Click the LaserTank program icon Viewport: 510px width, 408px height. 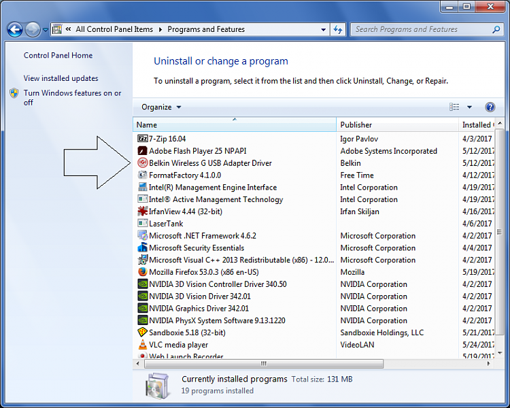coord(143,223)
